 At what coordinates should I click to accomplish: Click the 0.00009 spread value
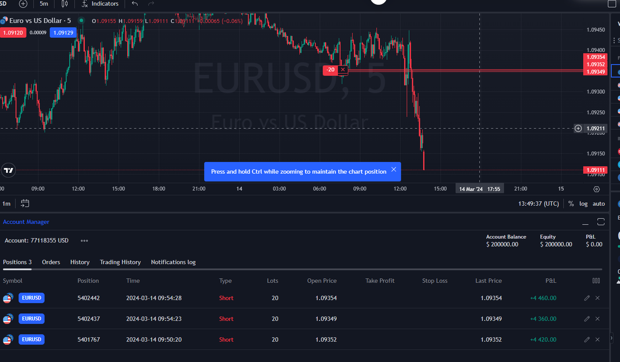point(38,33)
